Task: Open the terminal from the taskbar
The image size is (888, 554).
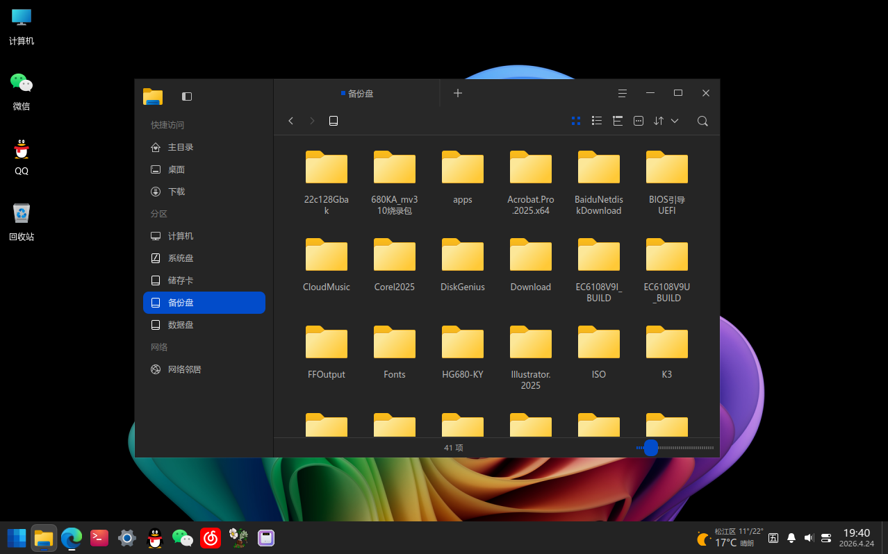Action: coord(99,537)
